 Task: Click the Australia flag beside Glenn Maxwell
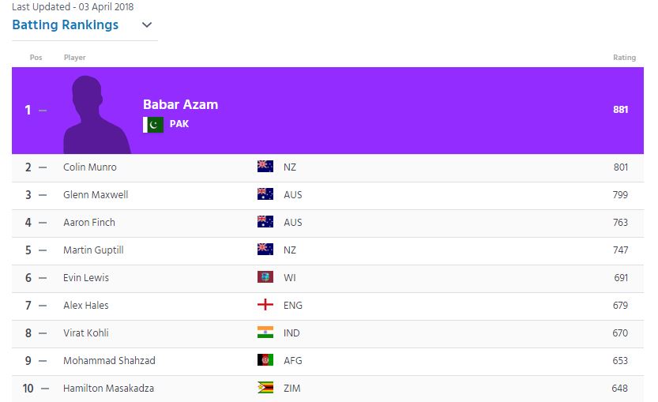(265, 194)
